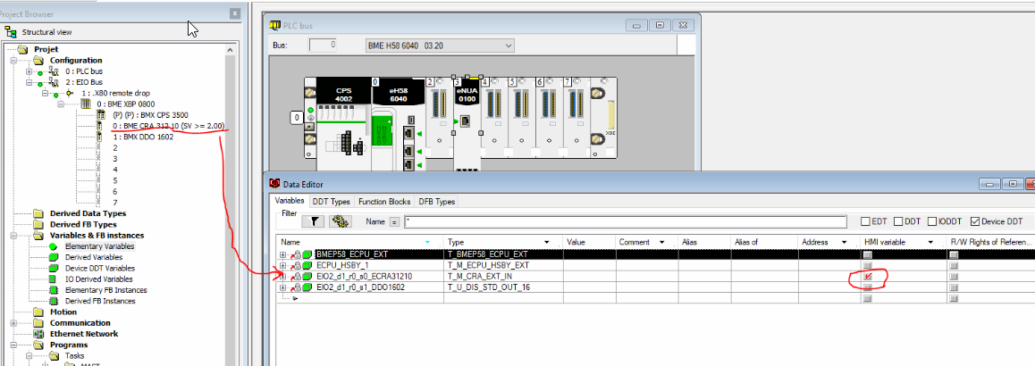Click empty rack slot 2 in PLC bus
The image size is (1035, 366).
(439, 119)
